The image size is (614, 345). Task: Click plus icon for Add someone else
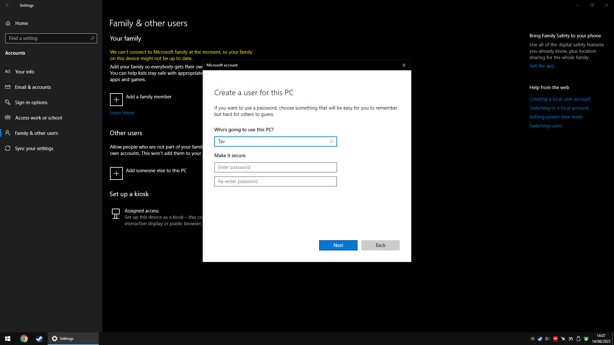tap(116, 173)
